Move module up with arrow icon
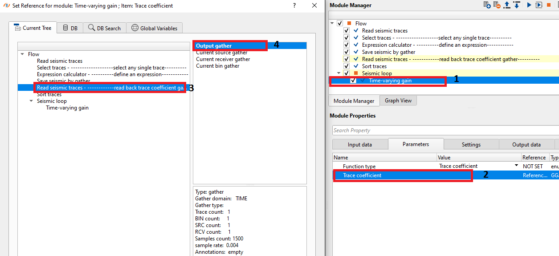This screenshot has height=256, width=559. [507, 5]
